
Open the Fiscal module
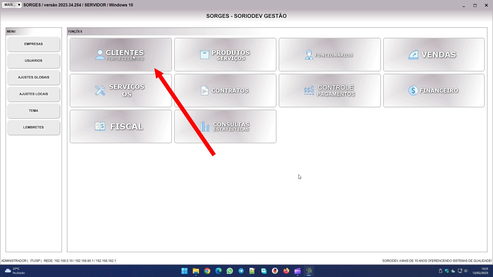click(x=121, y=126)
